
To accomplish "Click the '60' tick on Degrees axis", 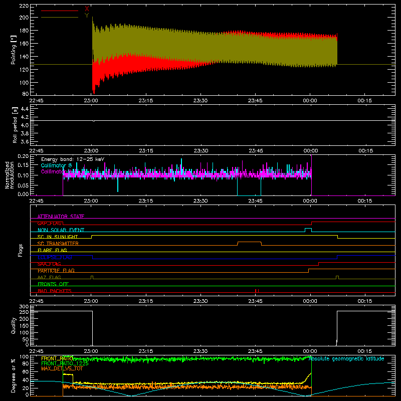I will [26, 371].
